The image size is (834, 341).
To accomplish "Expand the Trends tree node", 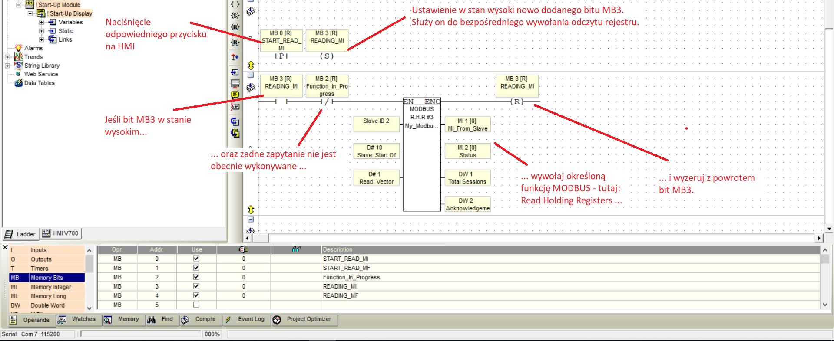I will (7, 57).
